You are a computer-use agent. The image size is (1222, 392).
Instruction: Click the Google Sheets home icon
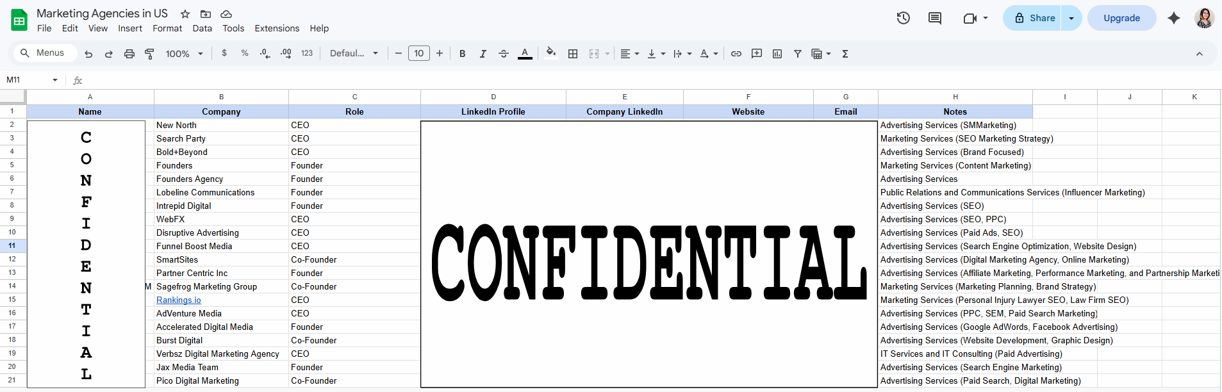click(x=19, y=20)
